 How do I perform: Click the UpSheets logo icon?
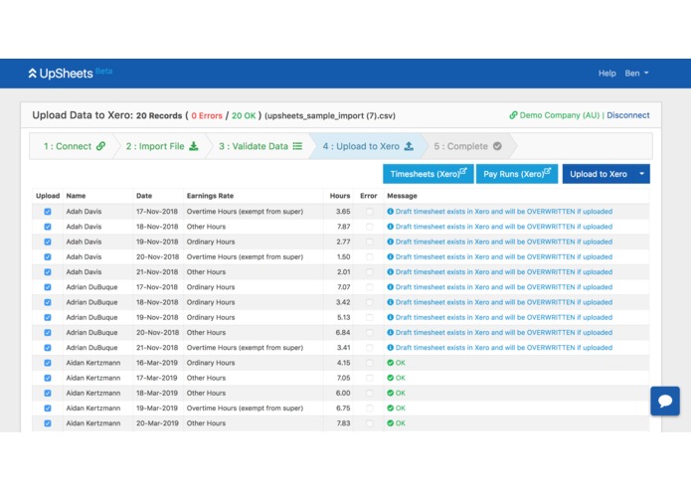[32, 74]
